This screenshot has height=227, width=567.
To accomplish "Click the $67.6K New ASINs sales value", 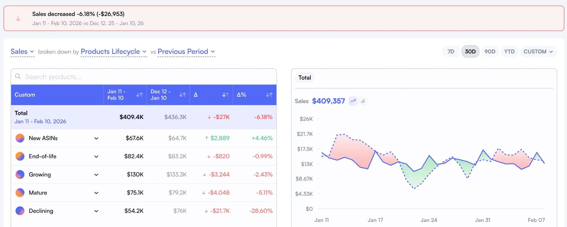I will coord(134,138).
